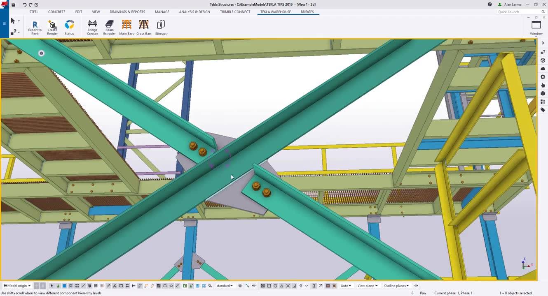Open the cube icon in the side pane
Viewport: 548px width, 296px height.
pos(543,93)
